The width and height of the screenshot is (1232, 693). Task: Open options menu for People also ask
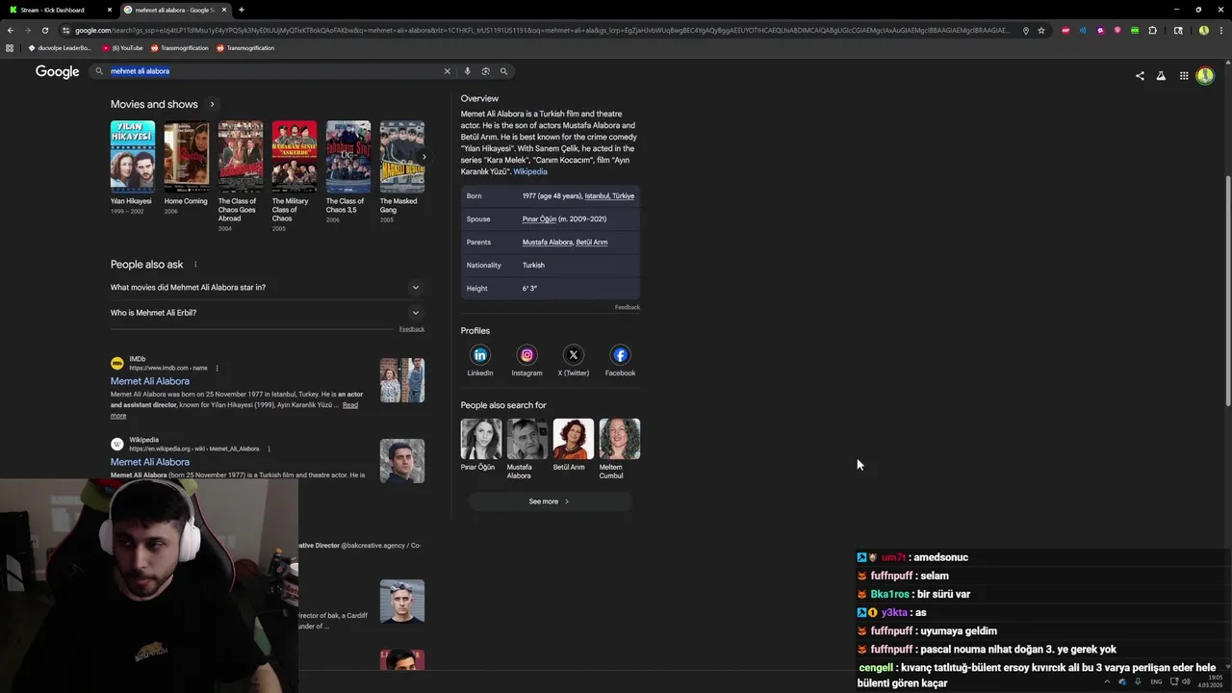(x=195, y=265)
